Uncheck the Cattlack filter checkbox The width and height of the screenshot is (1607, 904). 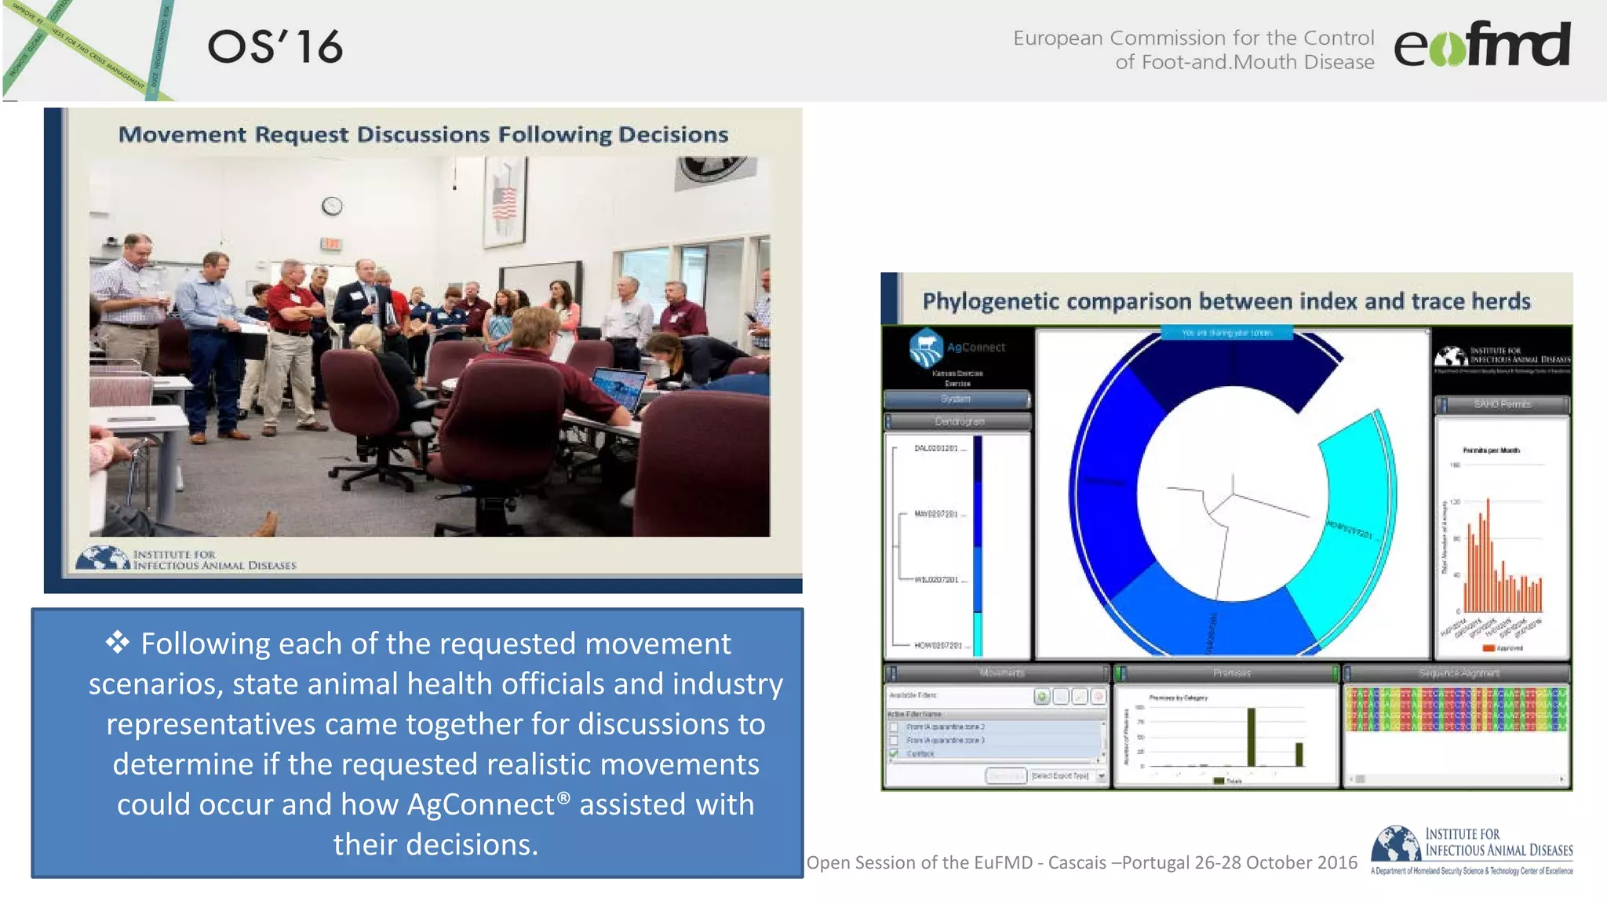point(894,753)
